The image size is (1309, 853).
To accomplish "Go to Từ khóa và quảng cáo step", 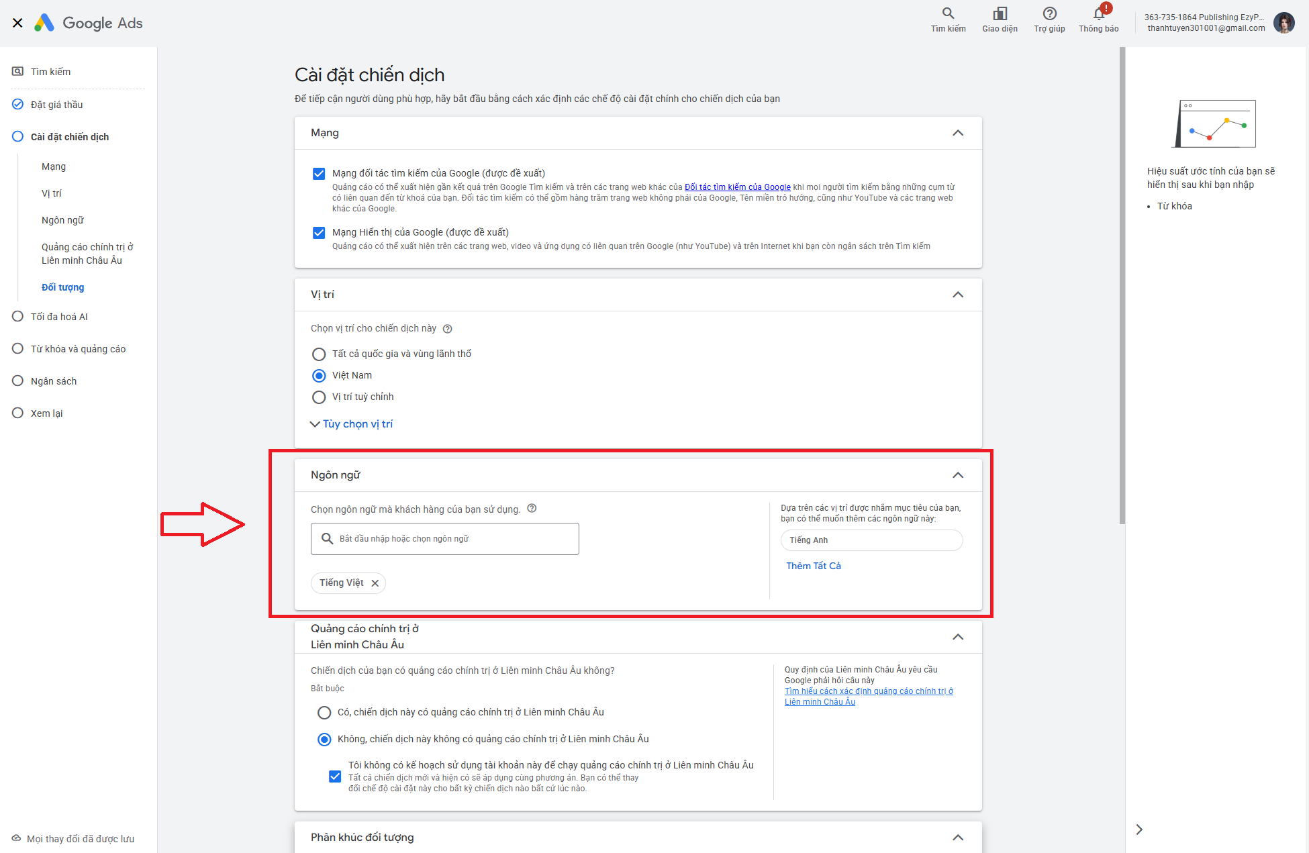I will click(x=78, y=349).
